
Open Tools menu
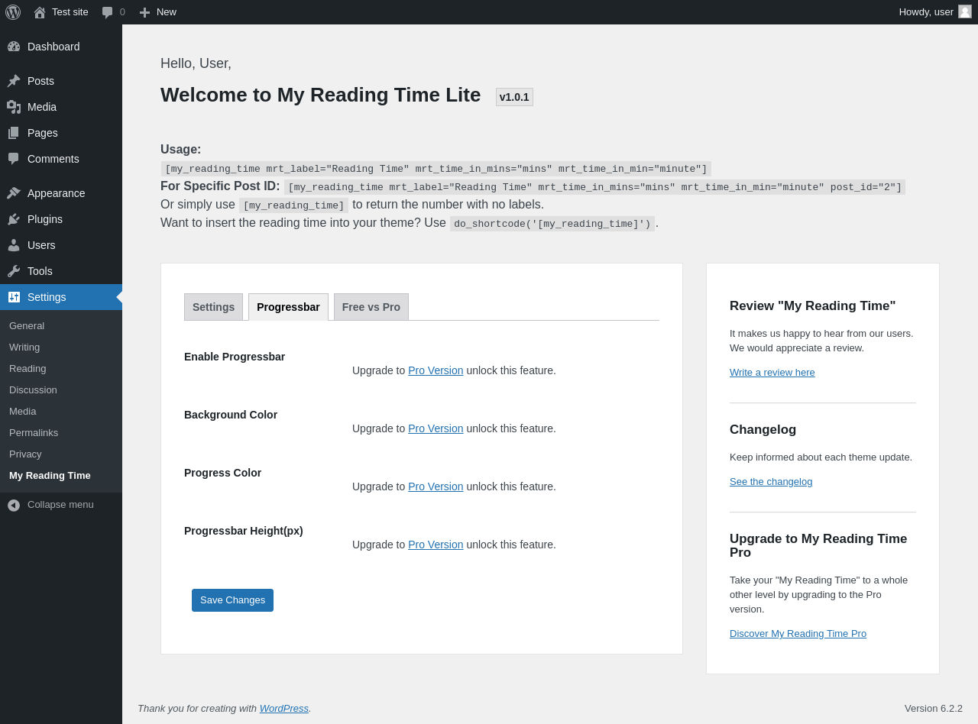[40, 271]
